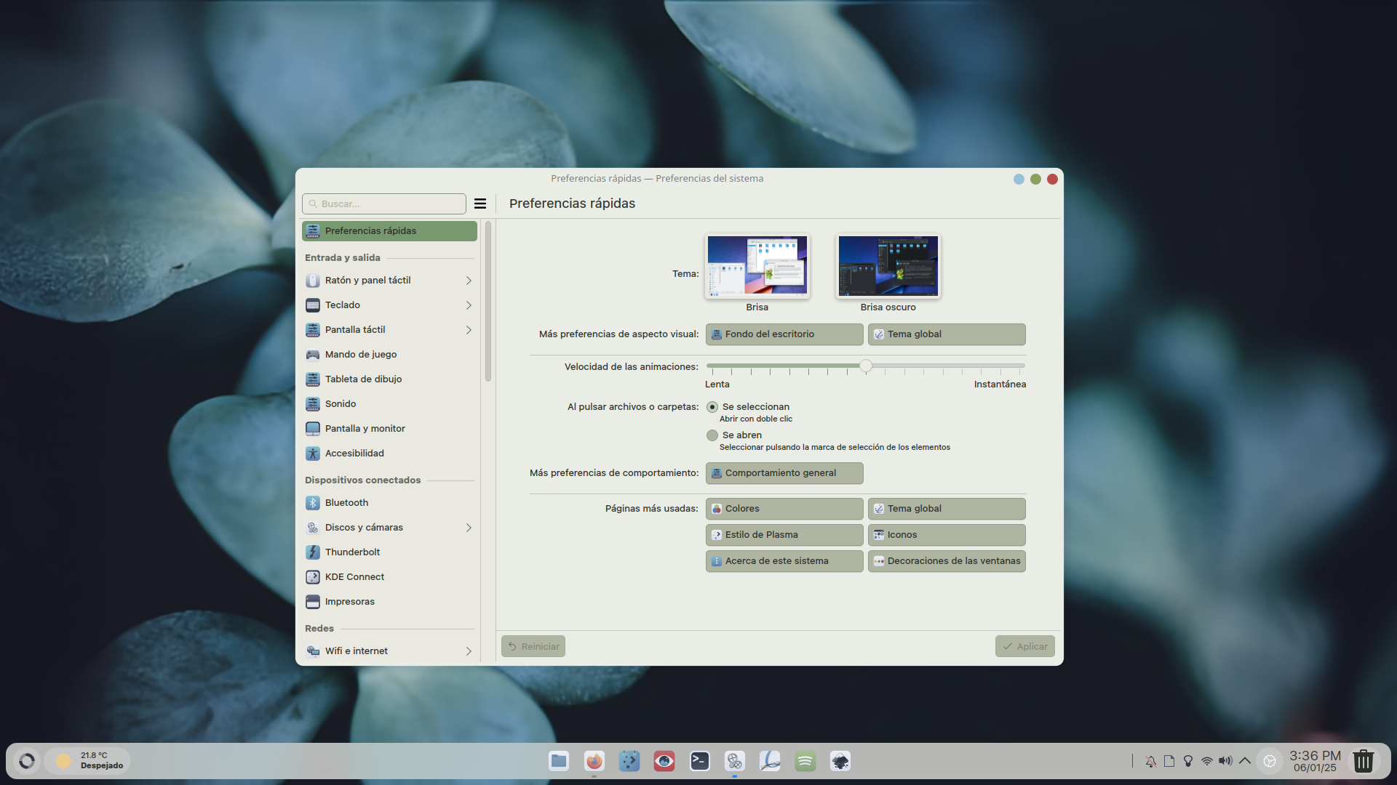Open the Wi-Fi network tray icon
This screenshot has width=1397, height=785.
1207,761
